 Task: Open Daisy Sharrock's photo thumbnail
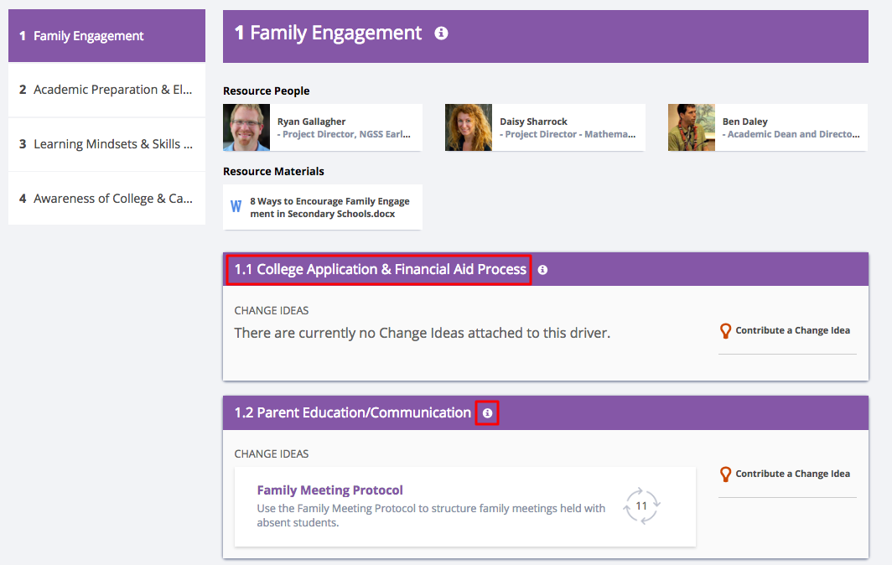(468, 127)
